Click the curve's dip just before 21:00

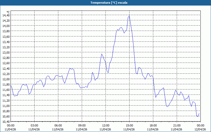click(x=167, y=106)
